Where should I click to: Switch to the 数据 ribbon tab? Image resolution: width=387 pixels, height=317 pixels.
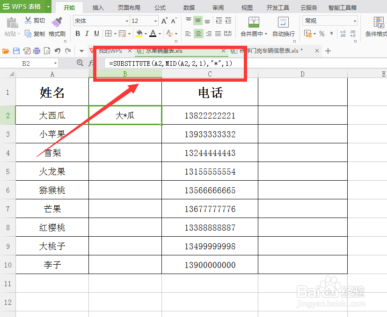(188, 7)
